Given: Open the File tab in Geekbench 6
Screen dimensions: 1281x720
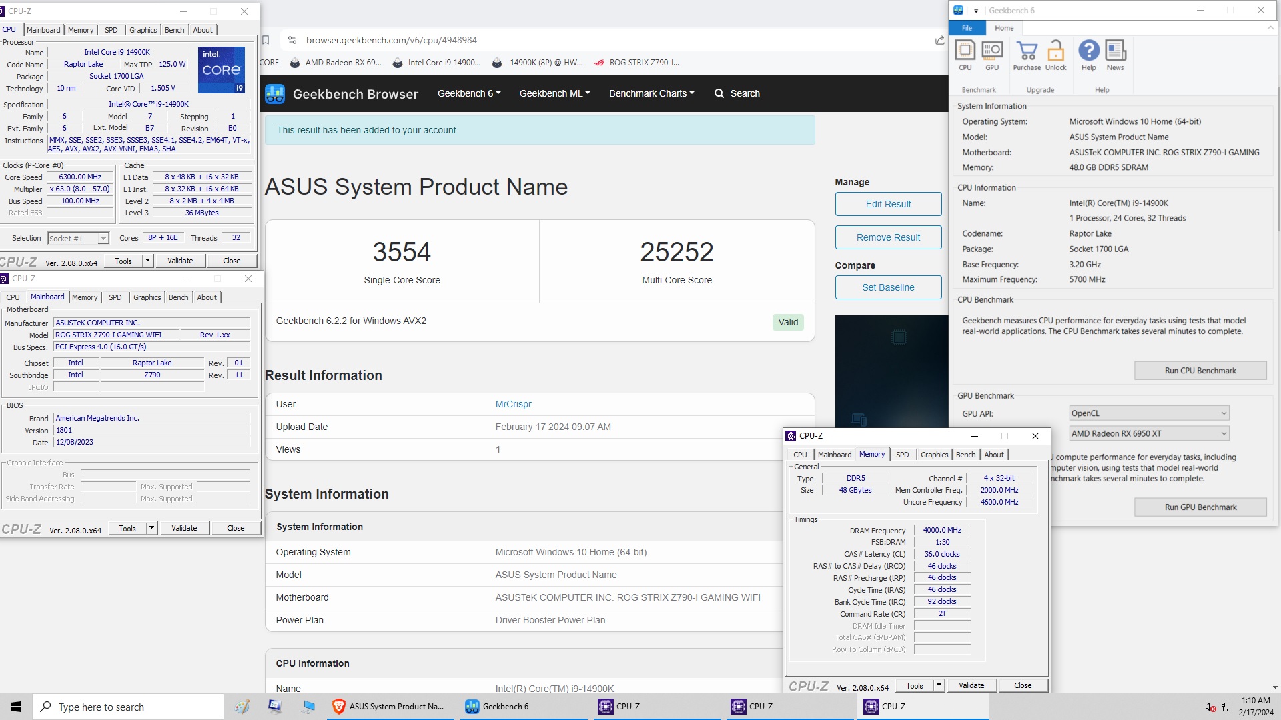Looking at the screenshot, I should [x=967, y=28].
